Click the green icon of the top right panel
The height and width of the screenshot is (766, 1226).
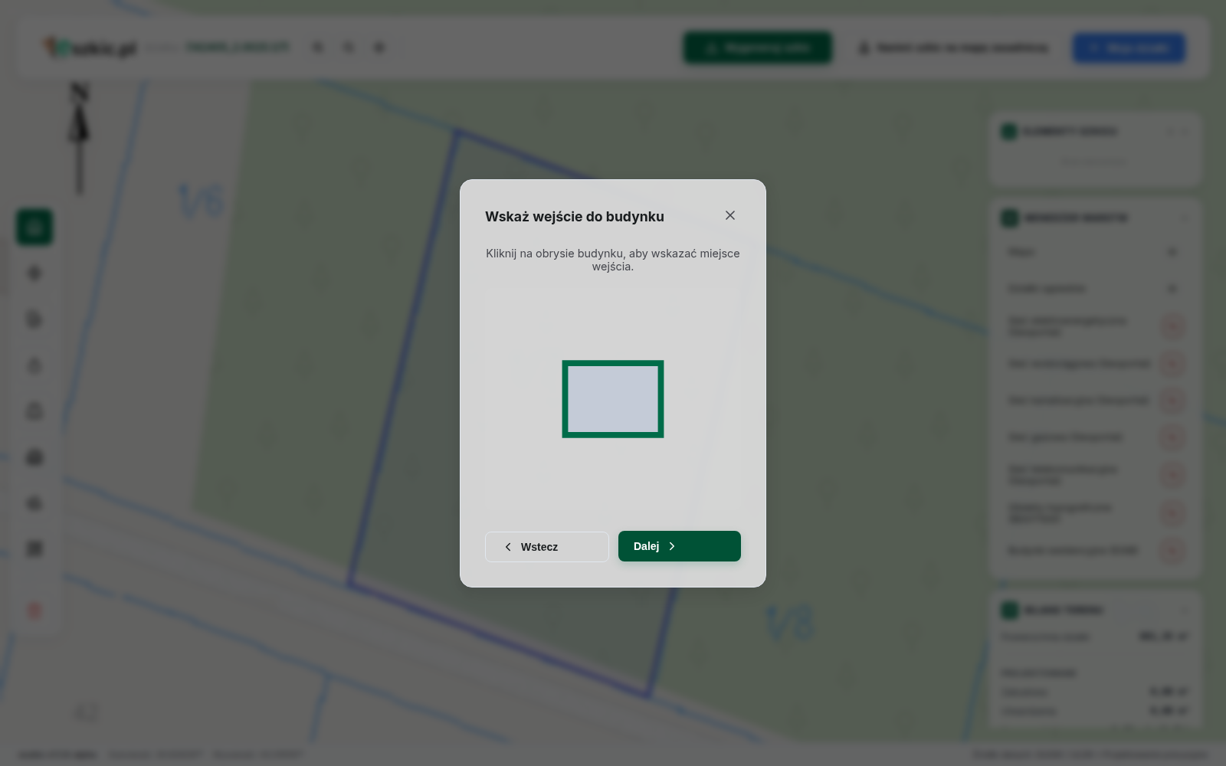(x=1009, y=132)
